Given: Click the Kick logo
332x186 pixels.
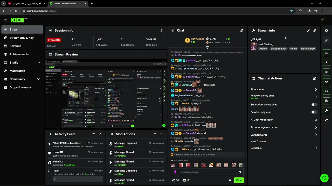Looking at the screenshot, I should [19, 20].
